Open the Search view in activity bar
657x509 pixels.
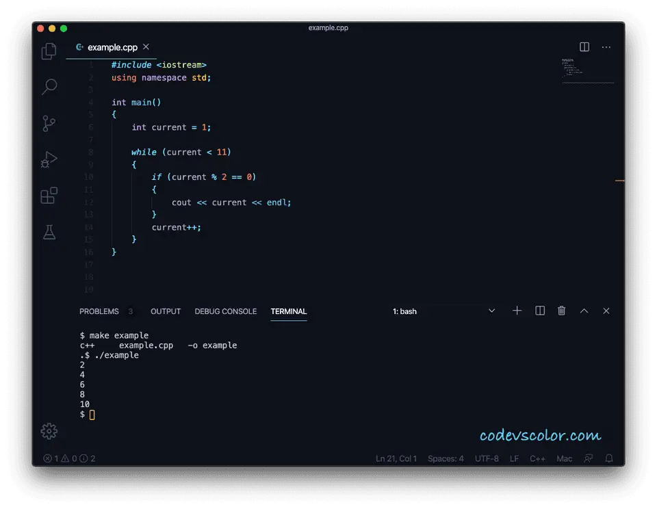(49, 87)
